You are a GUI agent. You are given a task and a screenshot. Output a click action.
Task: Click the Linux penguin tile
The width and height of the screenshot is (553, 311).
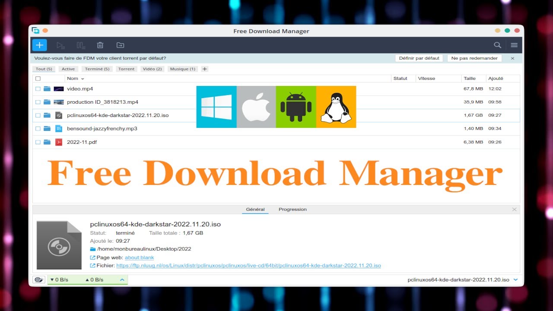pos(336,107)
